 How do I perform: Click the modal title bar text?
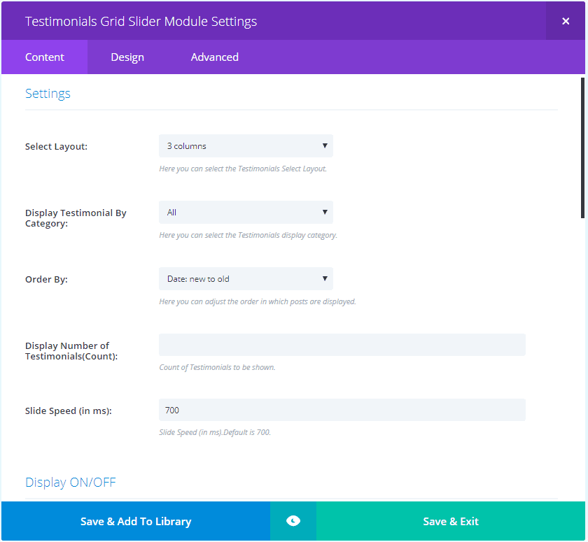[x=141, y=21]
